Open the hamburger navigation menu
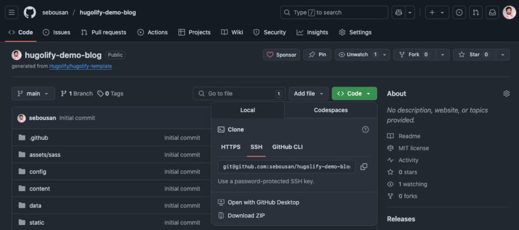The height and width of the screenshot is (230, 519). pos(12,13)
